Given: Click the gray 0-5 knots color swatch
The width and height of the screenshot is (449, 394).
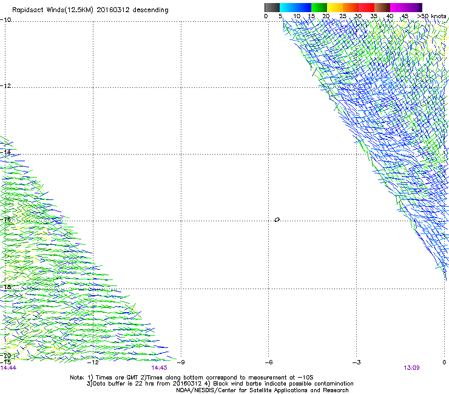Looking at the screenshot, I should [x=272, y=7].
